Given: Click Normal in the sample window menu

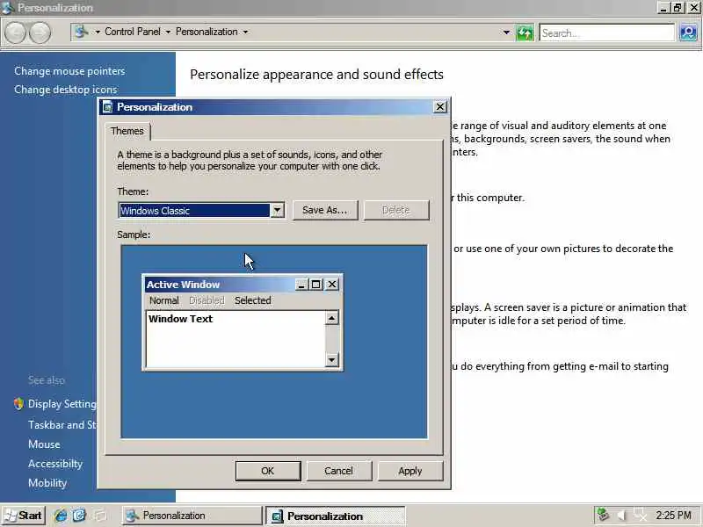Looking at the screenshot, I should tap(164, 300).
